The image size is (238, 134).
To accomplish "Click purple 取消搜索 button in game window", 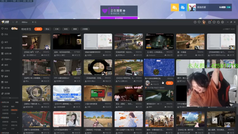I will pyautogui.click(x=119, y=18).
